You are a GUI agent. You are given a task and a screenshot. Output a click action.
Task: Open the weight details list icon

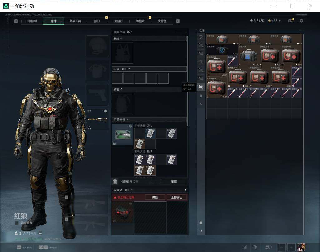(x=40, y=233)
